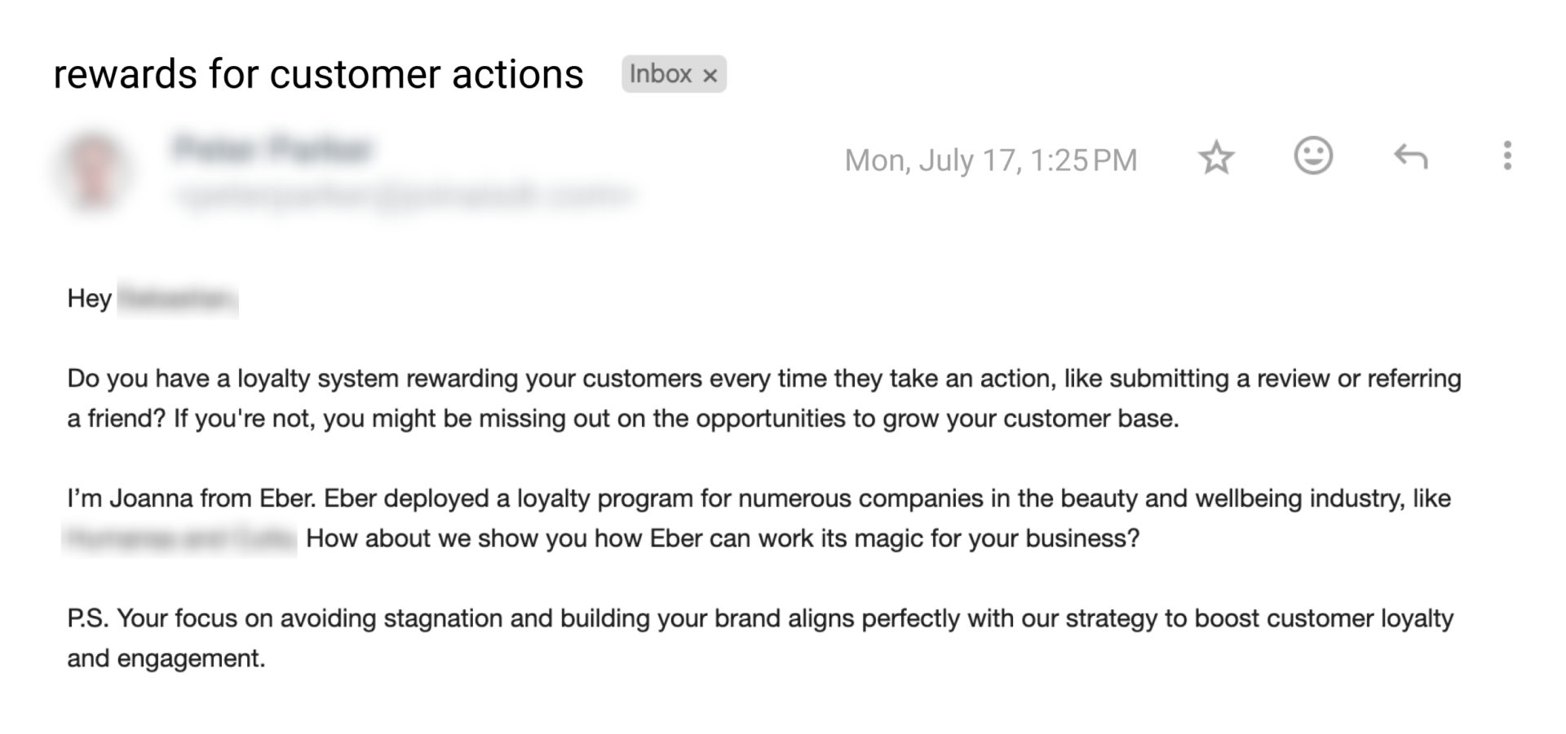Image resolution: width=1566 pixels, height=734 pixels.
Task: Click the Inbox label chip text
Action: click(x=660, y=74)
